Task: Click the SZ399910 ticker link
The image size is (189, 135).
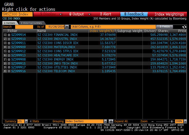Action: [x=18, y=39]
